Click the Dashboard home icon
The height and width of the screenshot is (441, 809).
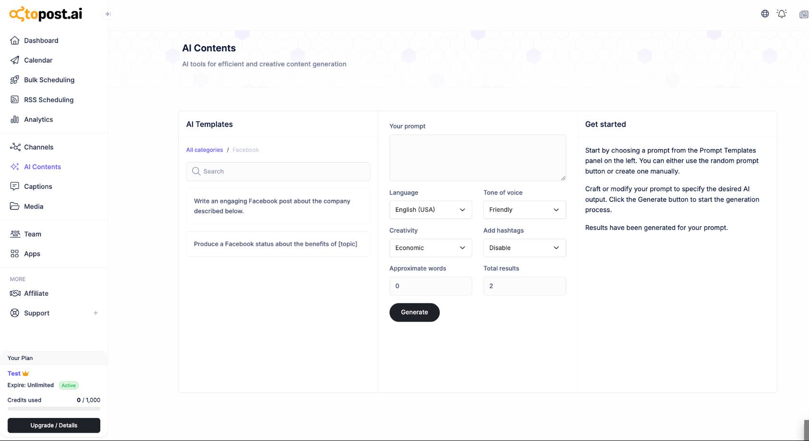[15, 40]
